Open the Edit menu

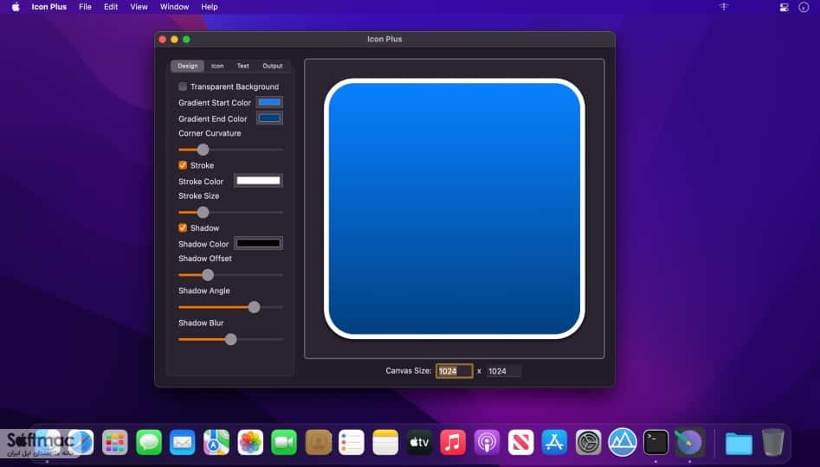(x=111, y=7)
